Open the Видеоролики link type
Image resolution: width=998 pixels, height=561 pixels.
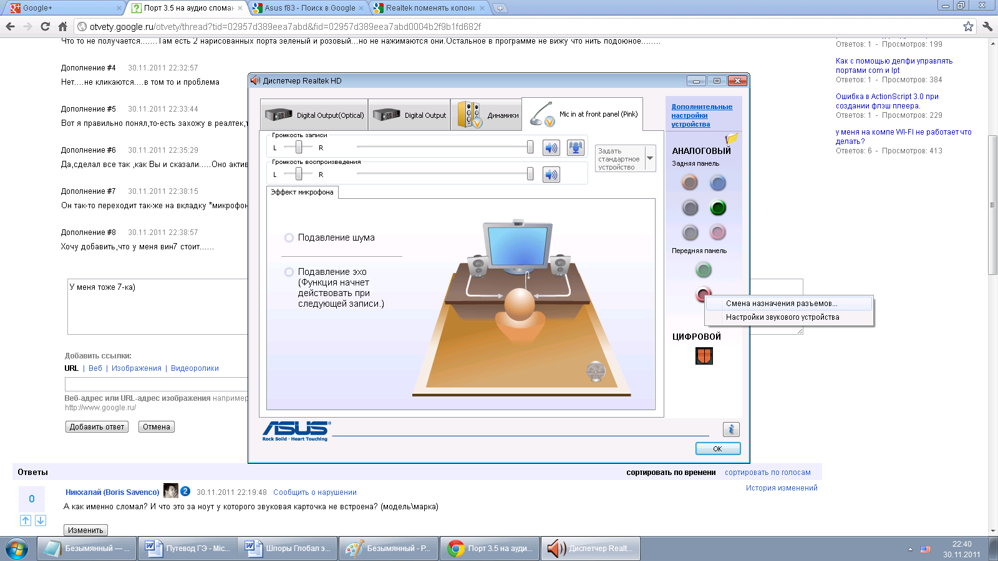(x=195, y=368)
